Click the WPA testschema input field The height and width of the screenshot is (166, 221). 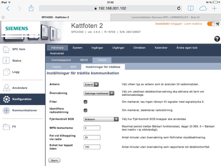pos(92,128)
